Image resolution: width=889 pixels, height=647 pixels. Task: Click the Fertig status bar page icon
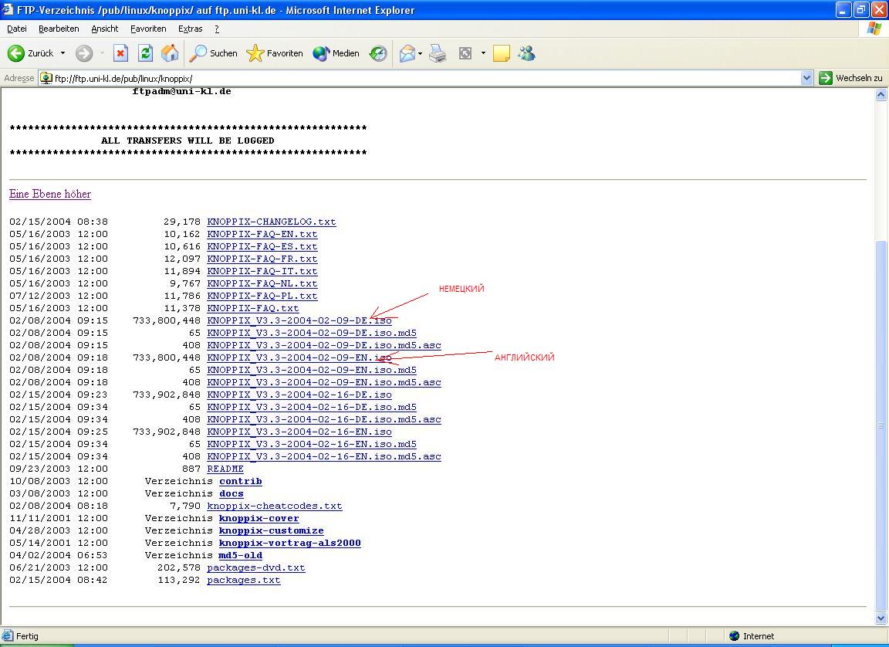tap(8, 636)
